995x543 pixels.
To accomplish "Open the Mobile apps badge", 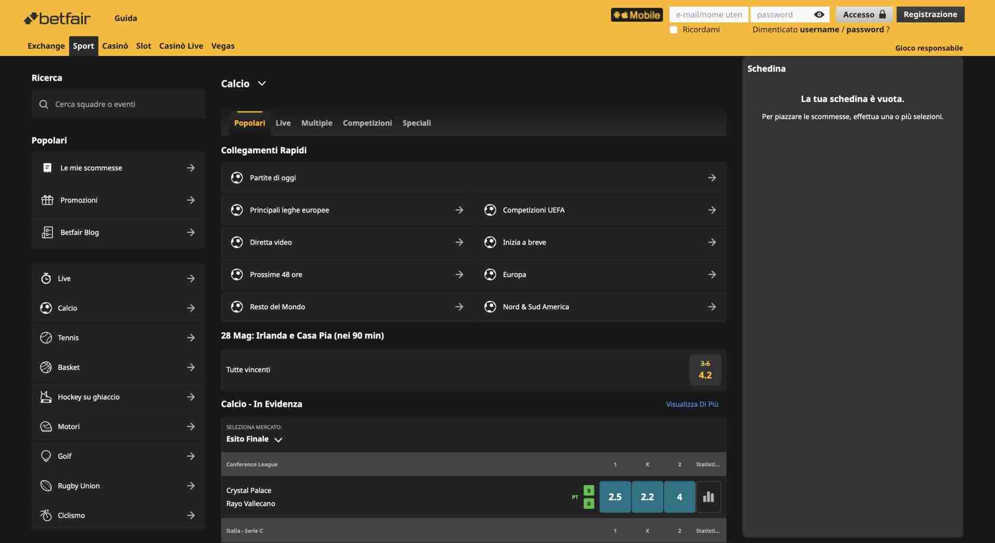I will click(x=636, y=15).
